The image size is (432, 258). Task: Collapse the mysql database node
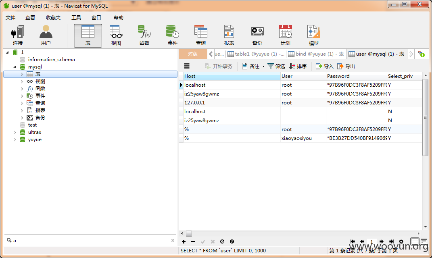15,67
